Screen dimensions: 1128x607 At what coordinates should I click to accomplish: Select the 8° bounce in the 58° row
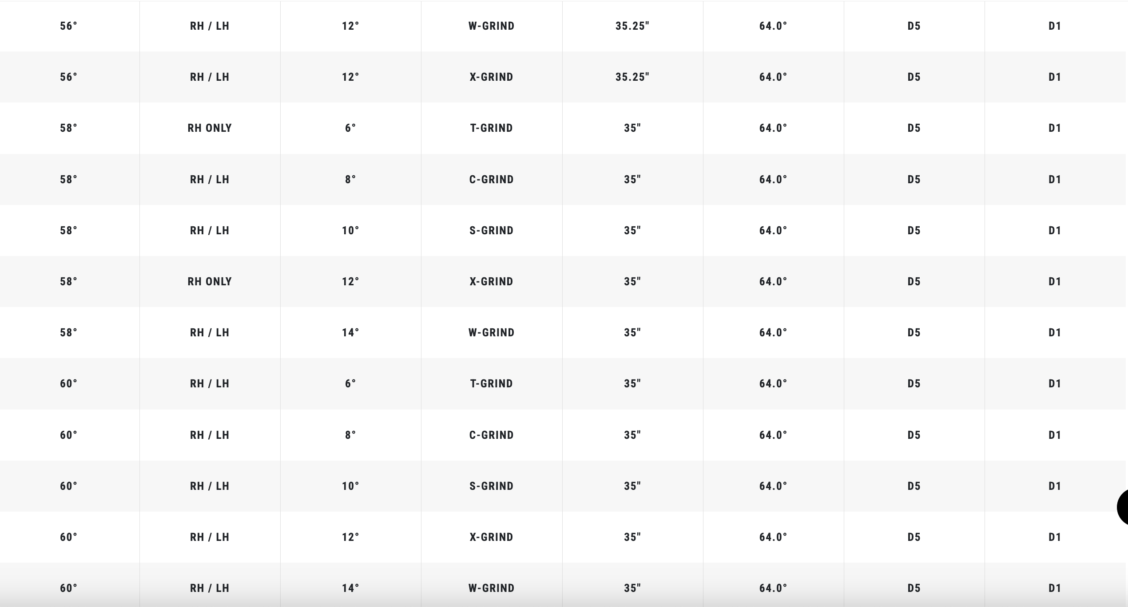tap(350, 180)
